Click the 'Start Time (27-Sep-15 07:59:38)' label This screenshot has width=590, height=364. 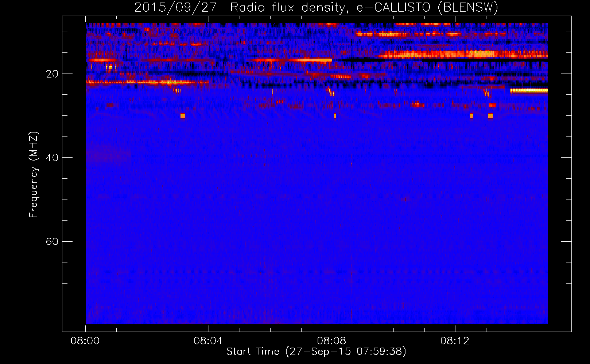click(x=316, y=352)
